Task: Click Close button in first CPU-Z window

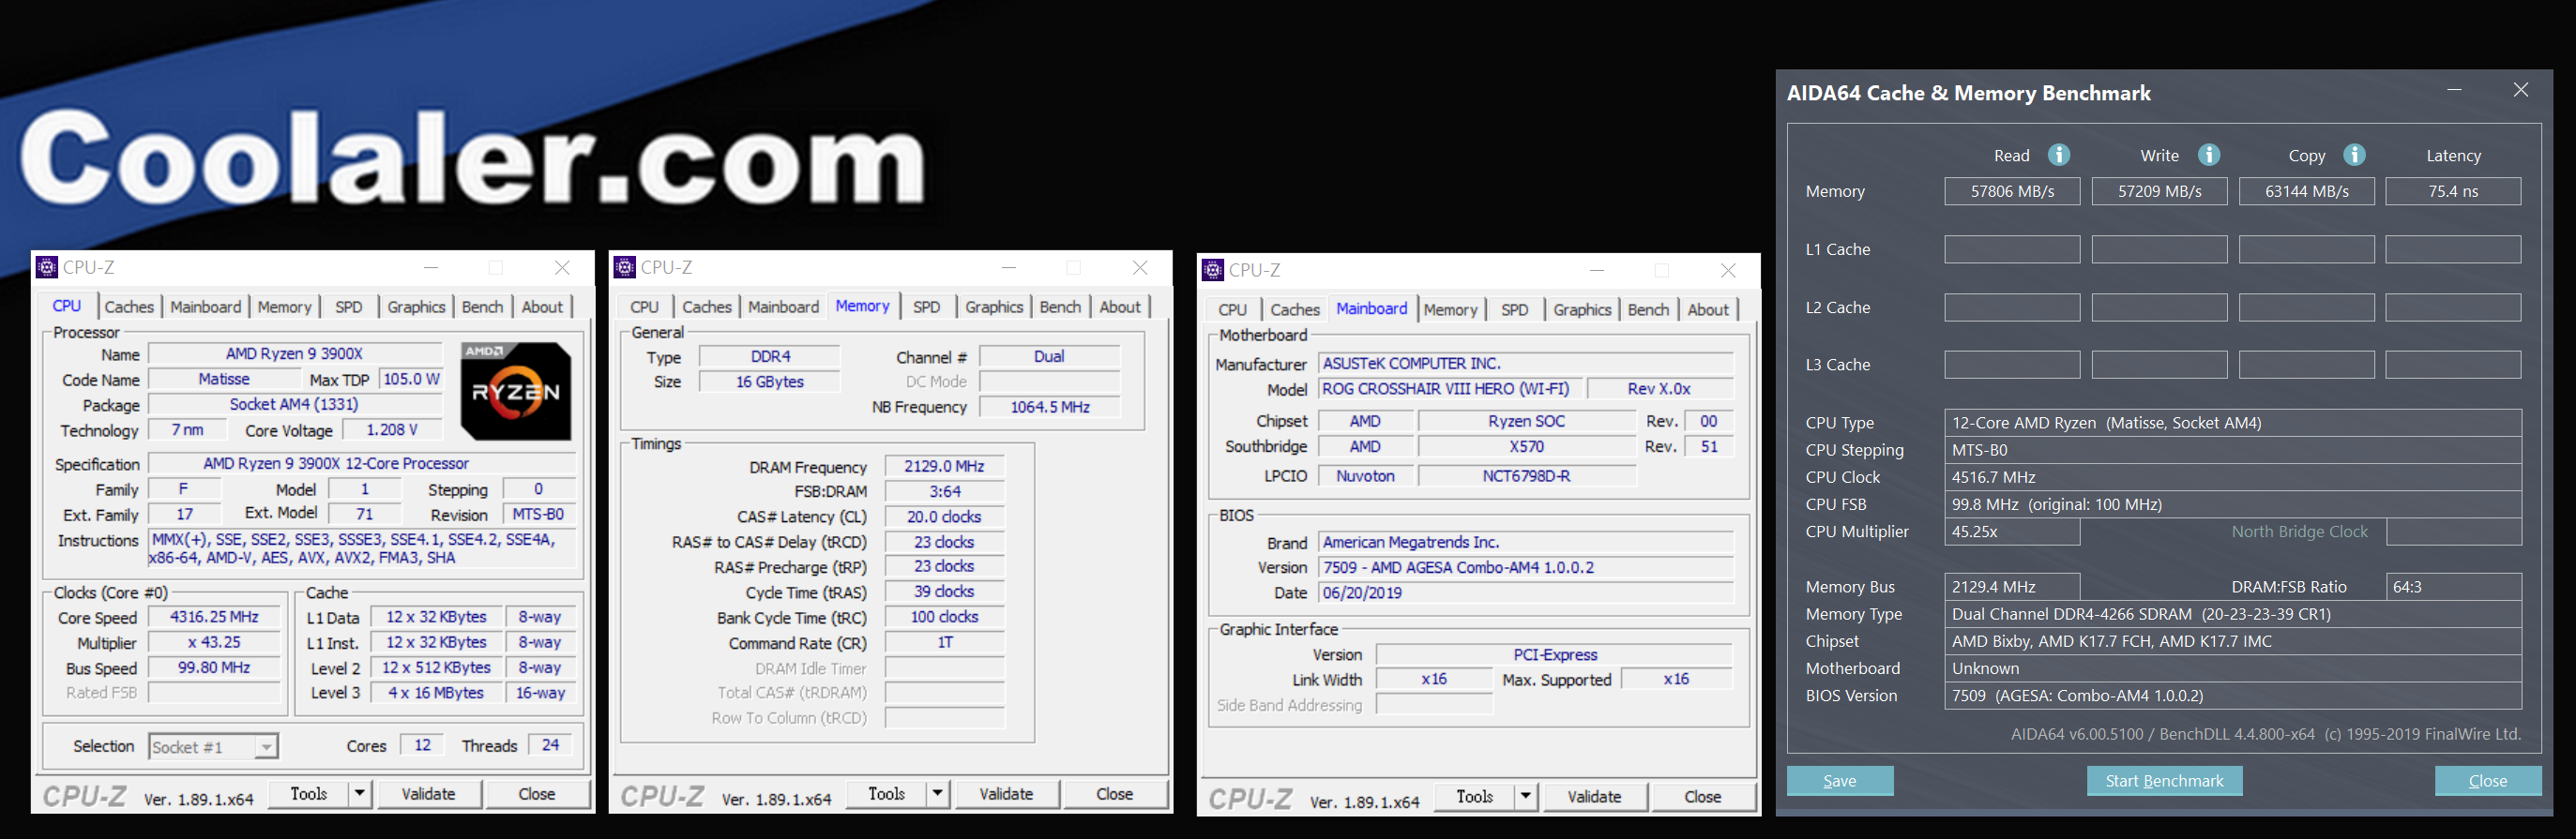Action: [537, 794]
